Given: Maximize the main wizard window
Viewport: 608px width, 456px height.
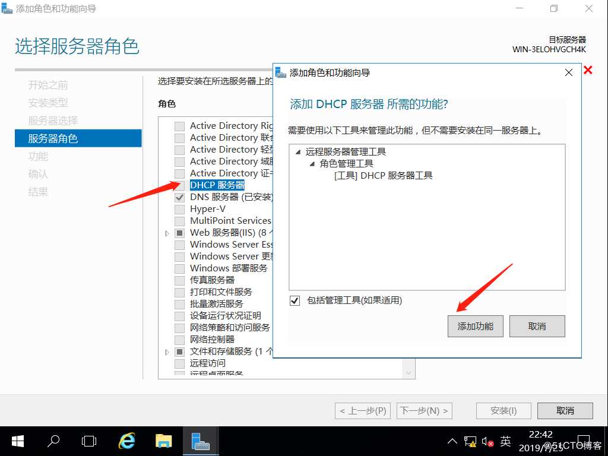Looking at the screenshot, I should click(x=554, y=8).
